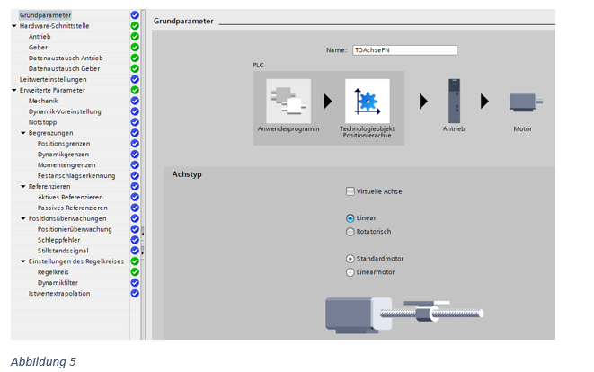Open the Mechanik settings entry
The image size is (594, 372).
coord(43,101)
